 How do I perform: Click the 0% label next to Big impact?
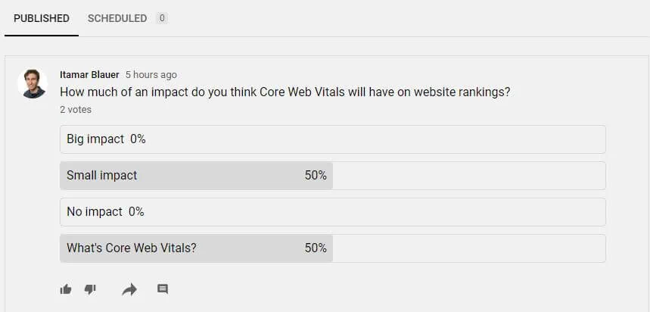pos(138,139)
